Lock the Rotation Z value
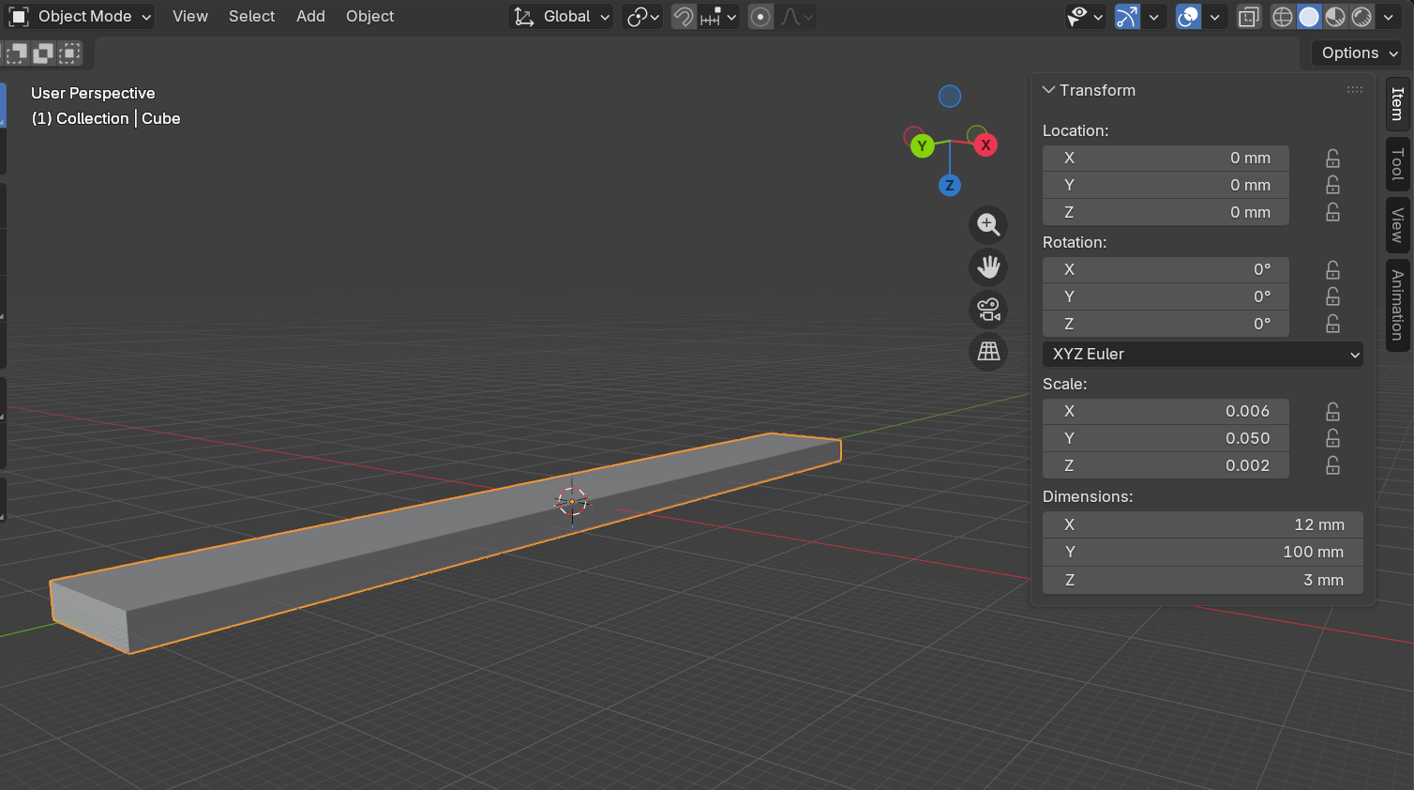Image resolution: width=1414 pixels, height=790 pixels. [1332, 325]
